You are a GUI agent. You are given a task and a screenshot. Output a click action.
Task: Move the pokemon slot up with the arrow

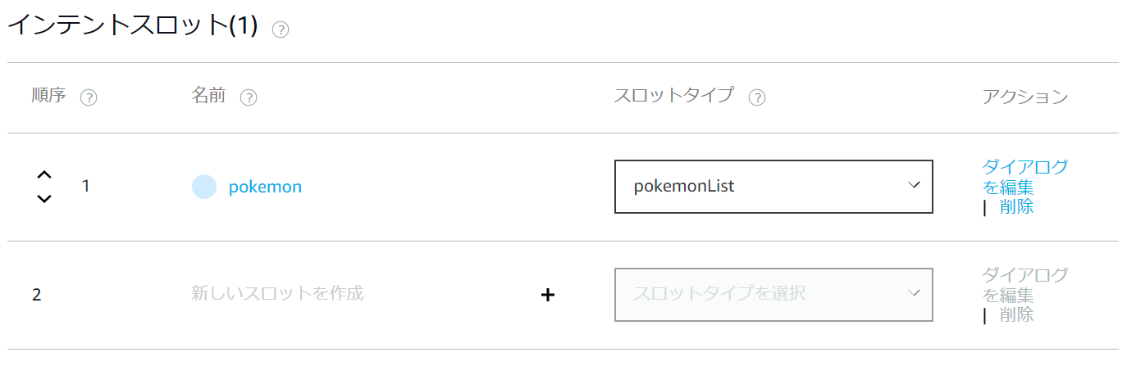point(45,175)
